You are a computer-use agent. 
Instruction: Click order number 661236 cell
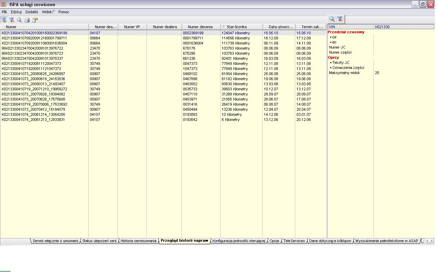201,58
